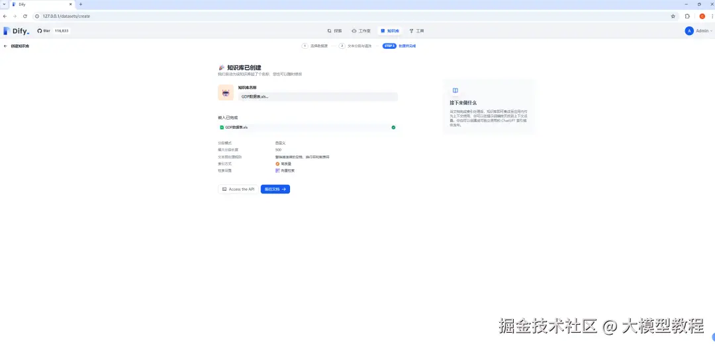The image size is (715, 346).
Task: Click the browser forward arrow
Action: (15, 16)
